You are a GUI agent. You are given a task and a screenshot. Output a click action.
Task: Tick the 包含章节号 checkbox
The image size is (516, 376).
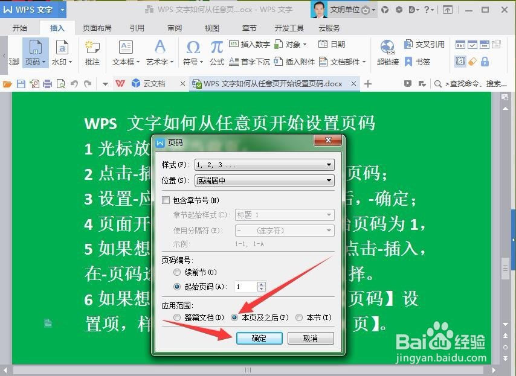166,200
